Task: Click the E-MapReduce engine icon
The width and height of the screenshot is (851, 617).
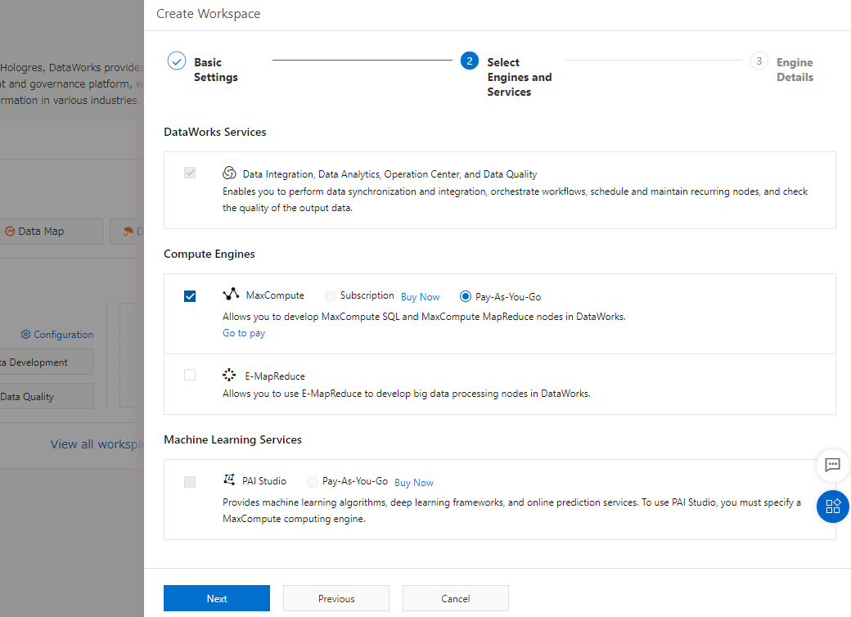Action: tap(229, 375)
